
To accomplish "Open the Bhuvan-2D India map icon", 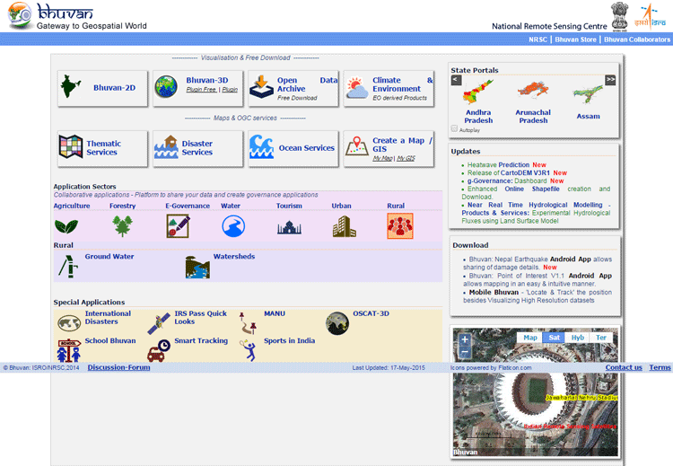I will (71, 86).
